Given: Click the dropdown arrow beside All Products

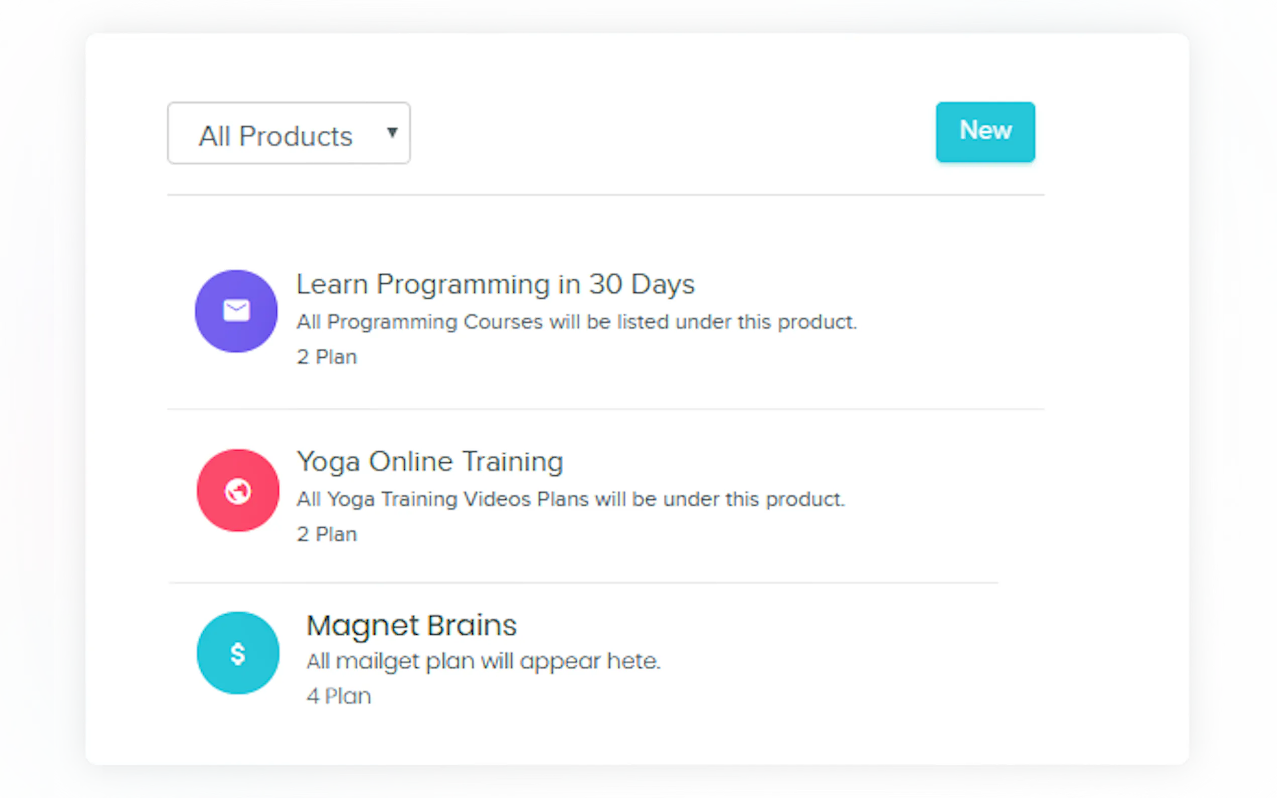Looking at the screenshot, I should 392,133.
